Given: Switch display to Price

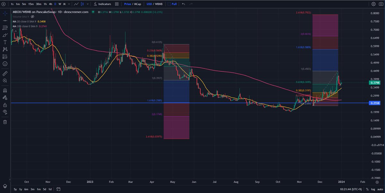Looking at the screenshot, I should (127, 4).
